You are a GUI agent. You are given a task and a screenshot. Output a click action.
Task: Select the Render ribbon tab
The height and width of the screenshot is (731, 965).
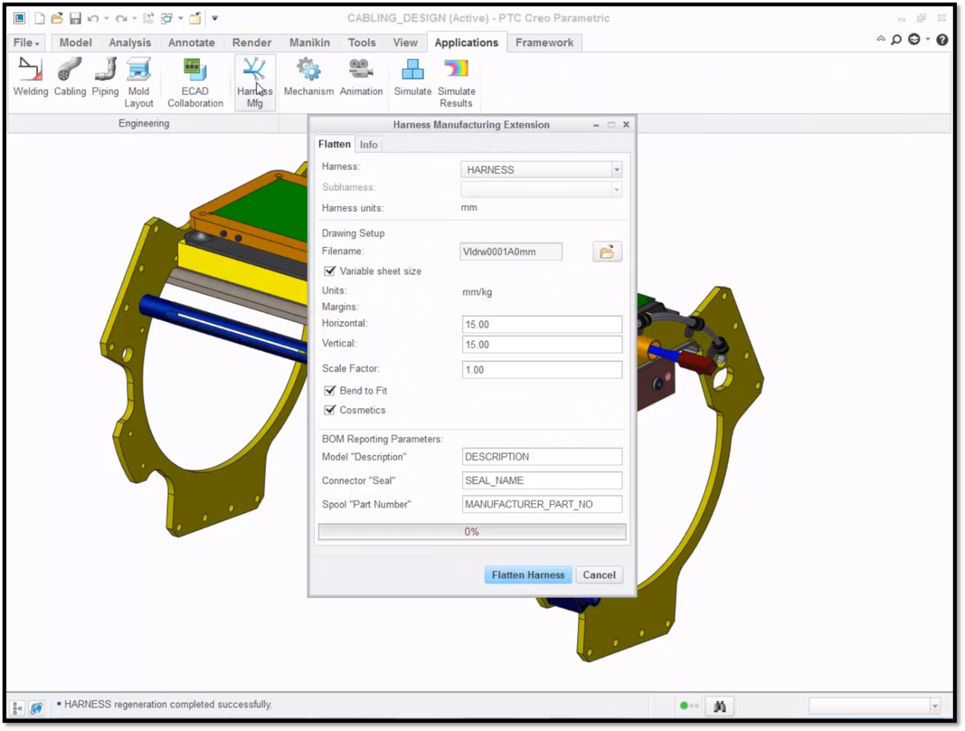(252, 43)
